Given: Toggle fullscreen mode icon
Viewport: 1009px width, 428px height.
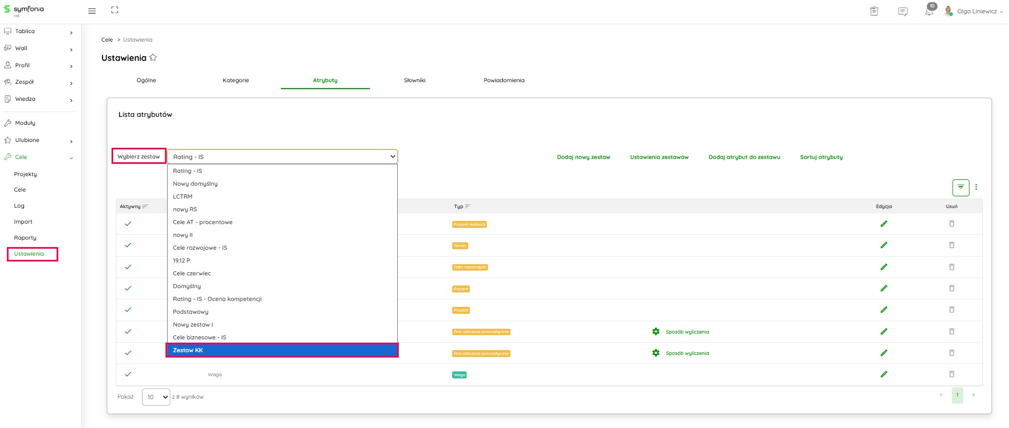Looking at the screenshot, I should click(115, 10).
